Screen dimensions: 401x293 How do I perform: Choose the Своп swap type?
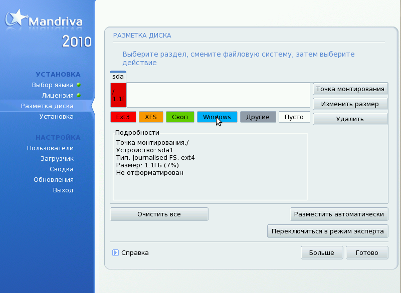pyautogui.click(x=180, y=117)
